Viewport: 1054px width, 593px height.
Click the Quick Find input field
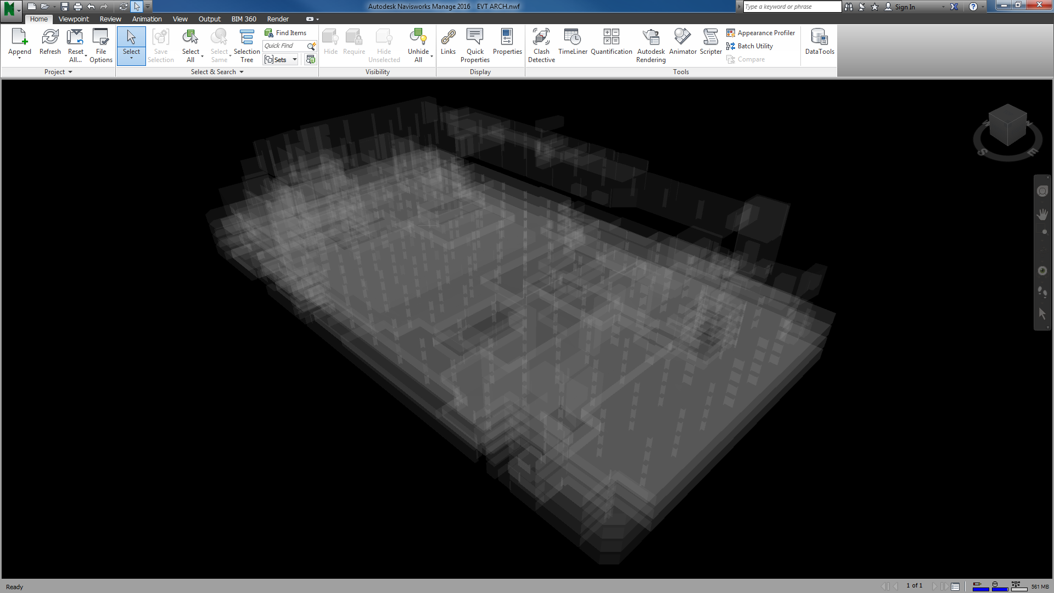pos(284,46)
